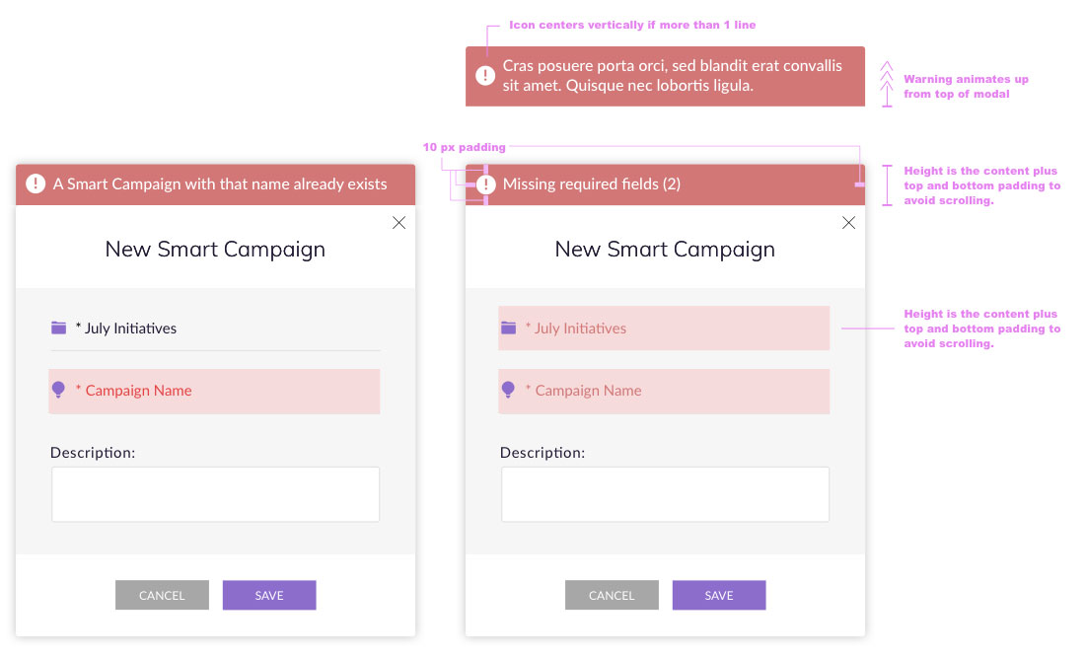Click the folder icon in the left modal

pyautogui.click(x=59, y=328)
